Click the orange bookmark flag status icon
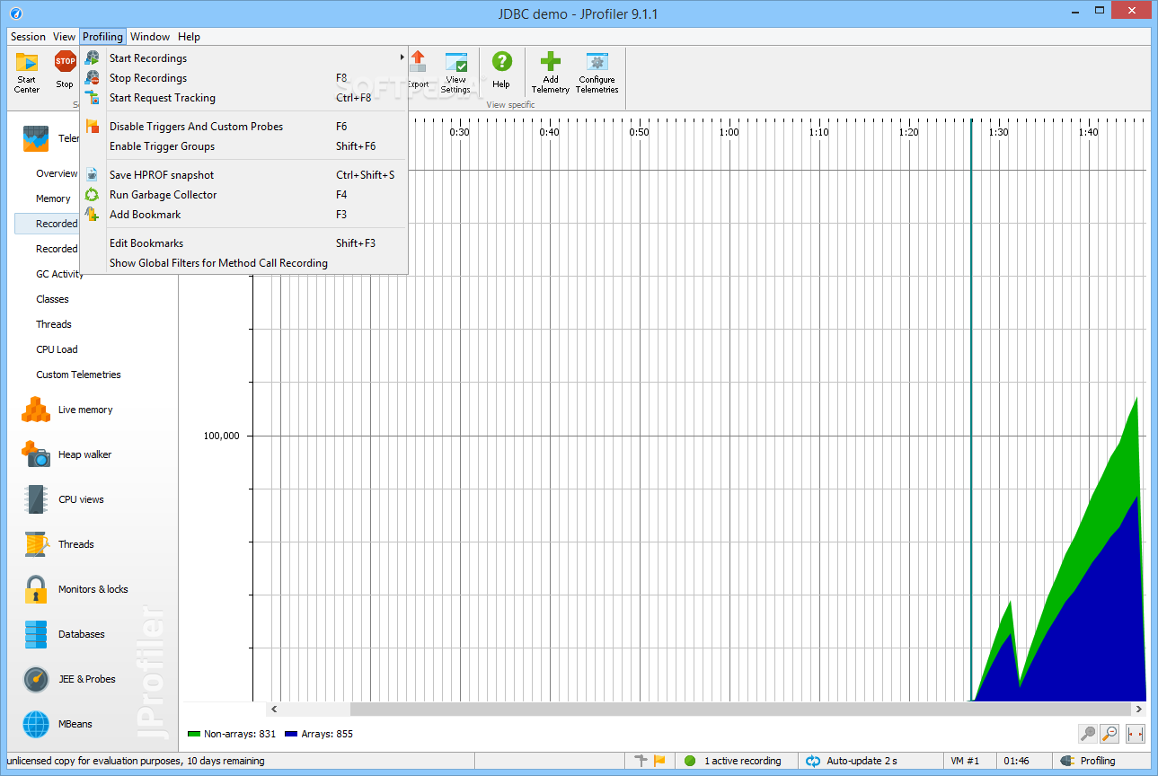This screenshot has width=1158, height=776. 659,761
